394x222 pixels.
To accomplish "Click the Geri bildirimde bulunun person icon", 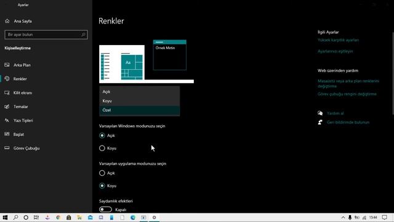I will (x=320, y=122).
